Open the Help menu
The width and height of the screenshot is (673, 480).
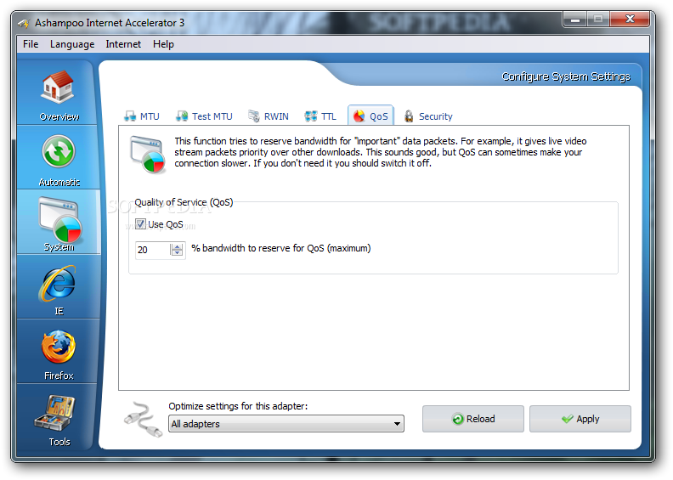pyautogui.click(x=163, y=44)
